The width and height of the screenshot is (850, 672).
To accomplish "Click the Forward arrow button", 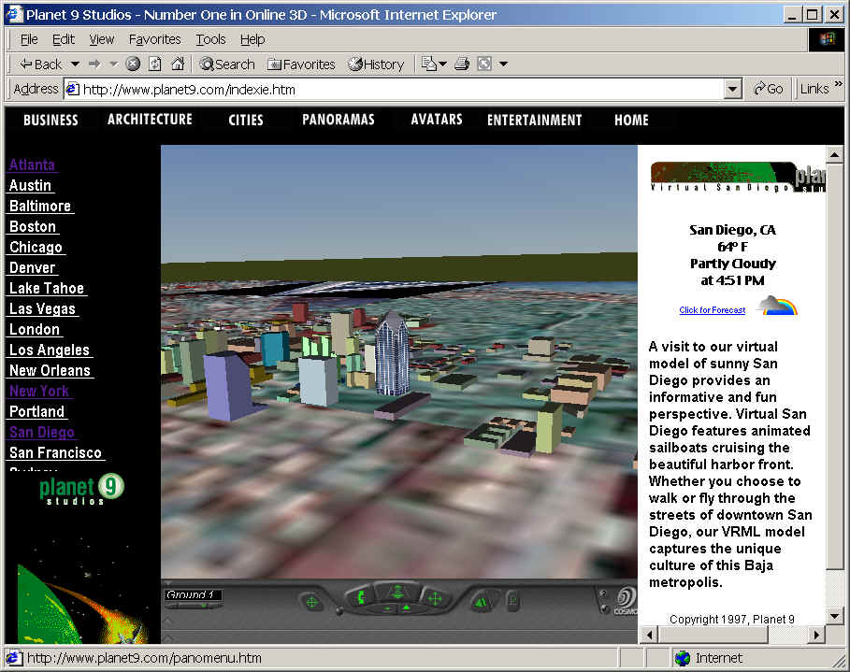I will pyautogui.click(x=94, y=64).
